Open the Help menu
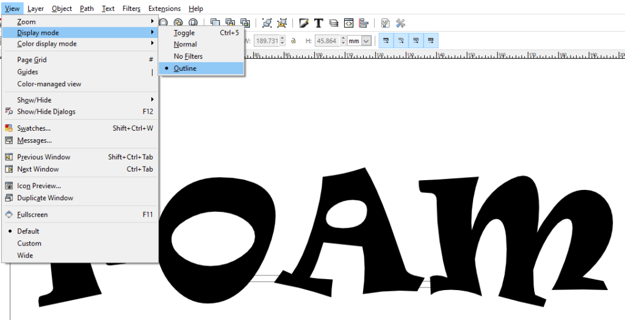The width and height of the screenshot is (625, 320). point(196,9)
